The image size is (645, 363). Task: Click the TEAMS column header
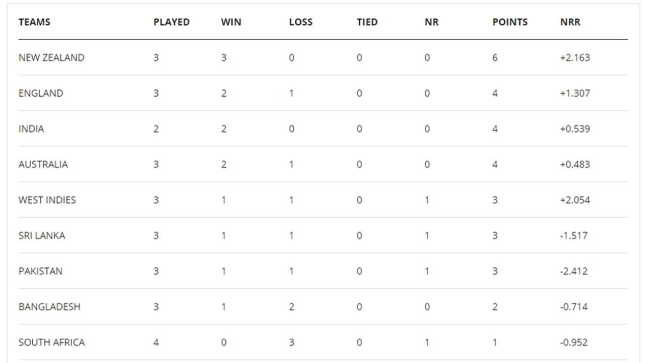[34, 22]
